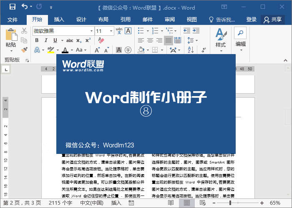Activate the Format Painter brush
The image size is (292, 208).
pos(24,50)
